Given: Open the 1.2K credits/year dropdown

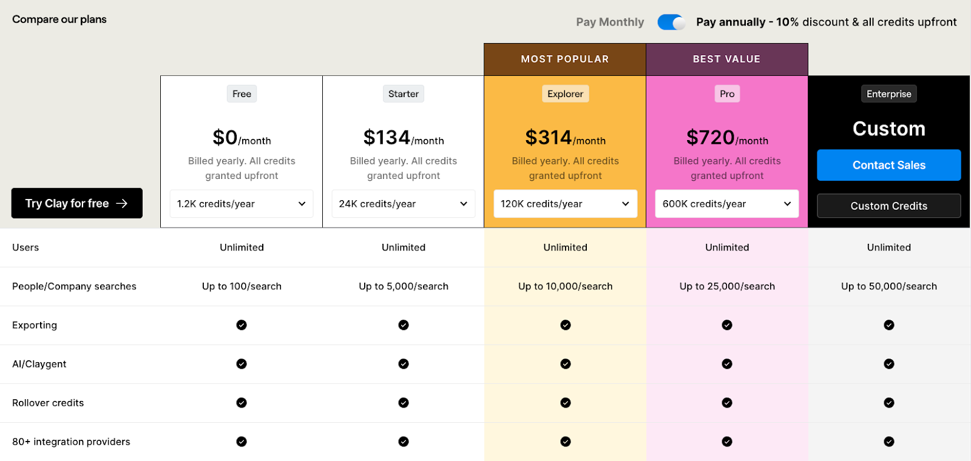Looking at the screenshot, I should point(242,204).
